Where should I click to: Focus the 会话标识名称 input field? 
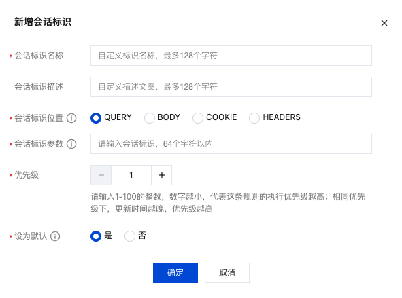coord(231,56)
